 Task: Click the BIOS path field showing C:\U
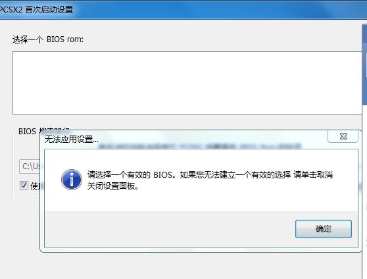30,166
